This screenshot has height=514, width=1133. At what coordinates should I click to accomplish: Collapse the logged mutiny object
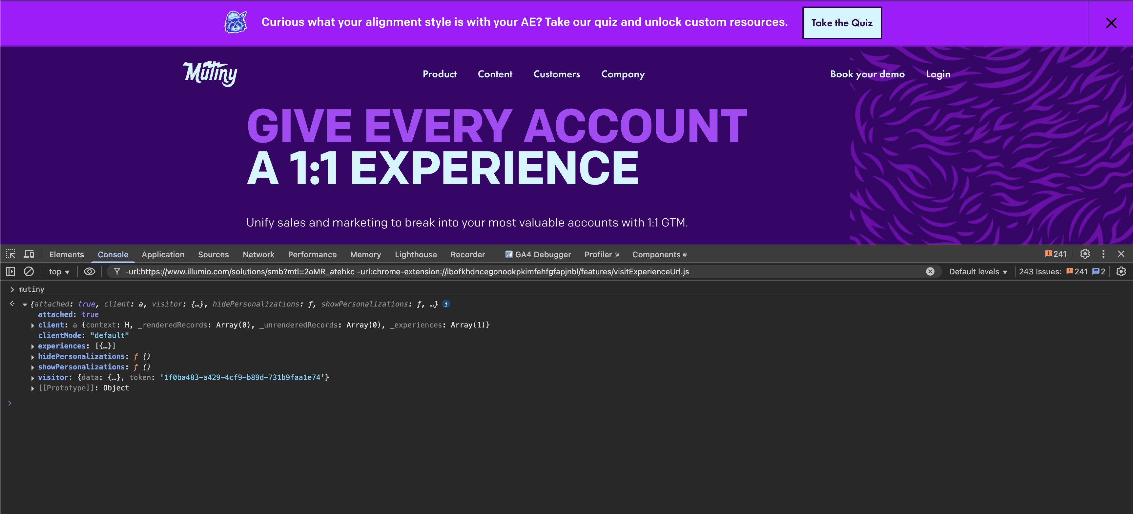(25, 304)
